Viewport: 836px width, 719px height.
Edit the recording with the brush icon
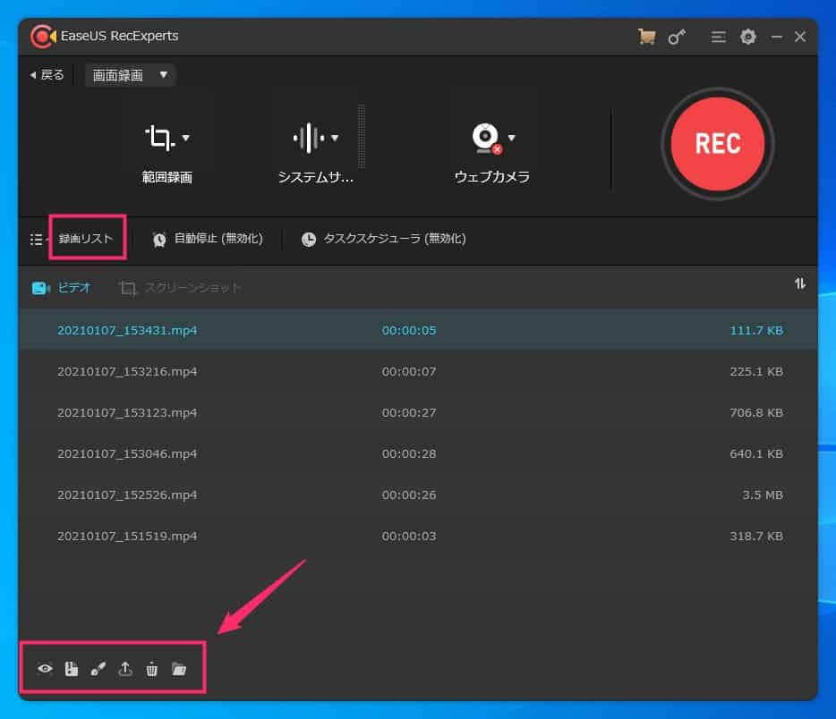(x=98, y=669)
